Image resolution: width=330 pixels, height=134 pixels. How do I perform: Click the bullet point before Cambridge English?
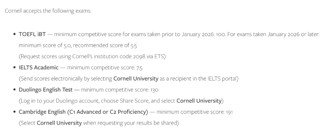[14, 112]
